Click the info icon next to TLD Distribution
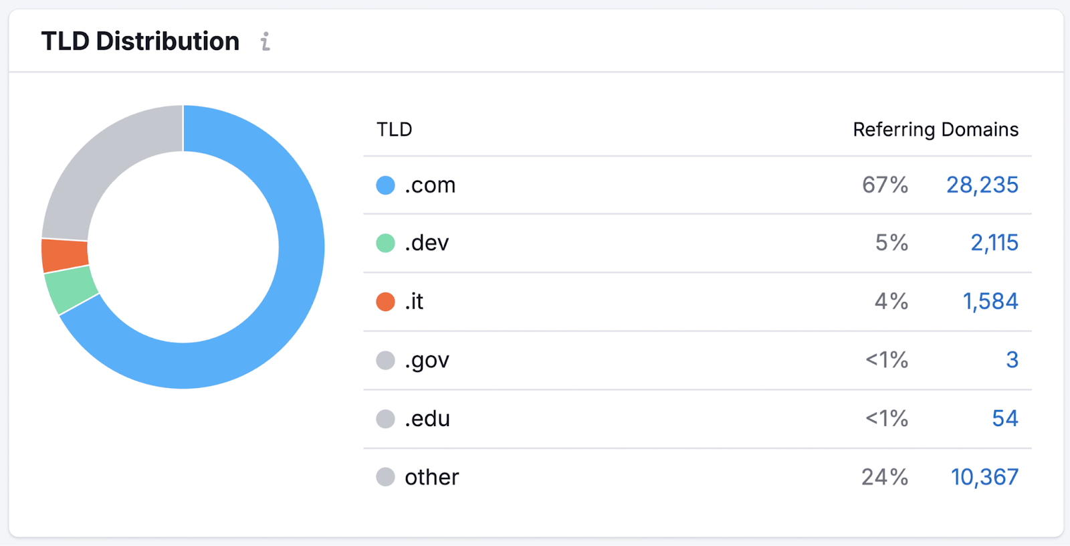The width and height of the screenshot is (1070, 546). click(x=265, y=41)
